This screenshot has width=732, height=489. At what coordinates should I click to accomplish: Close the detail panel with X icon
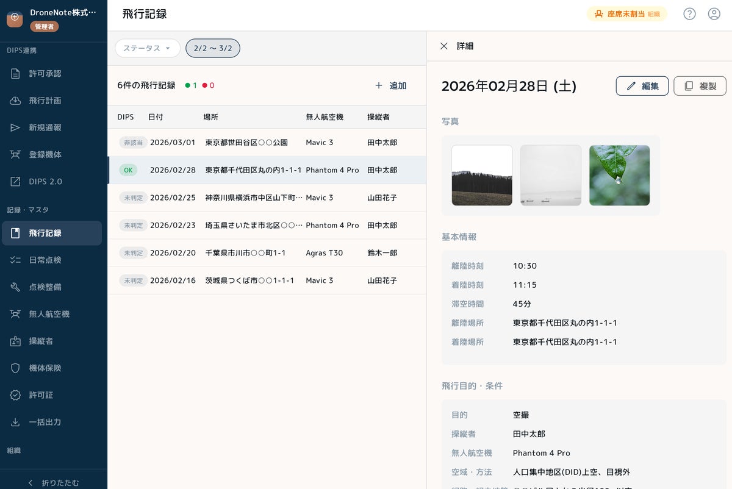point(444,46)
